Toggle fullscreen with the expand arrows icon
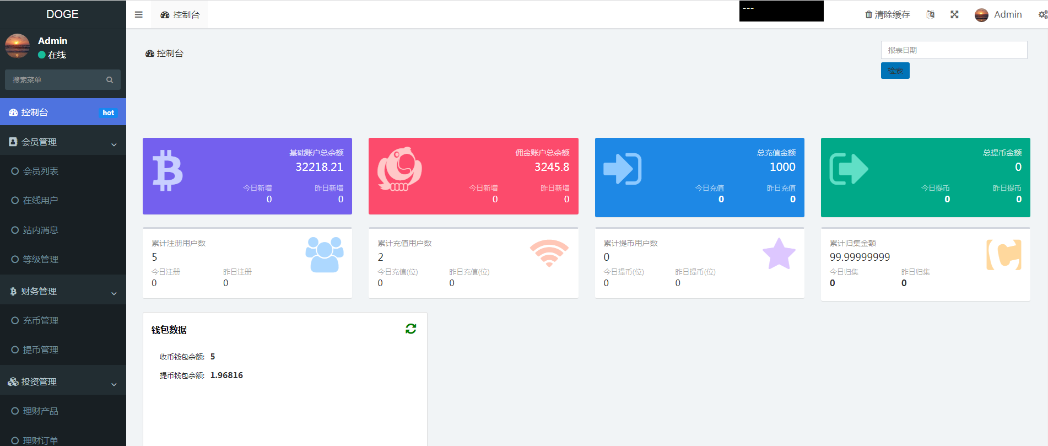Viewport: 1048px width, 446px height. (x=955, y=15)
